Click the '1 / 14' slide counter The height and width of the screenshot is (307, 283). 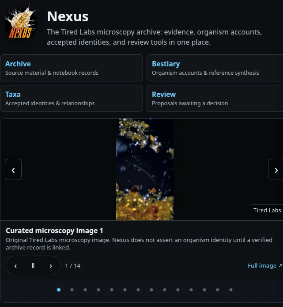pos(73,266)
